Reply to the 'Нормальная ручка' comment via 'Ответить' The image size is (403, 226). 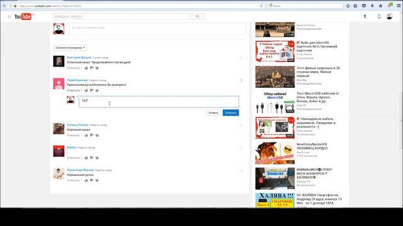pos(73,180)
